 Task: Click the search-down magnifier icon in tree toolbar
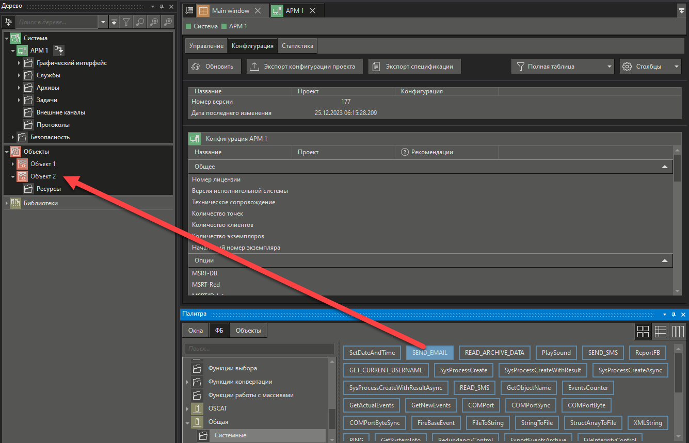coord(168,22)
